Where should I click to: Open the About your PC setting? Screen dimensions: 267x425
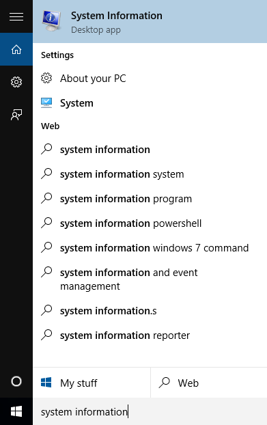pyautogui.click(x=150, y=79)
